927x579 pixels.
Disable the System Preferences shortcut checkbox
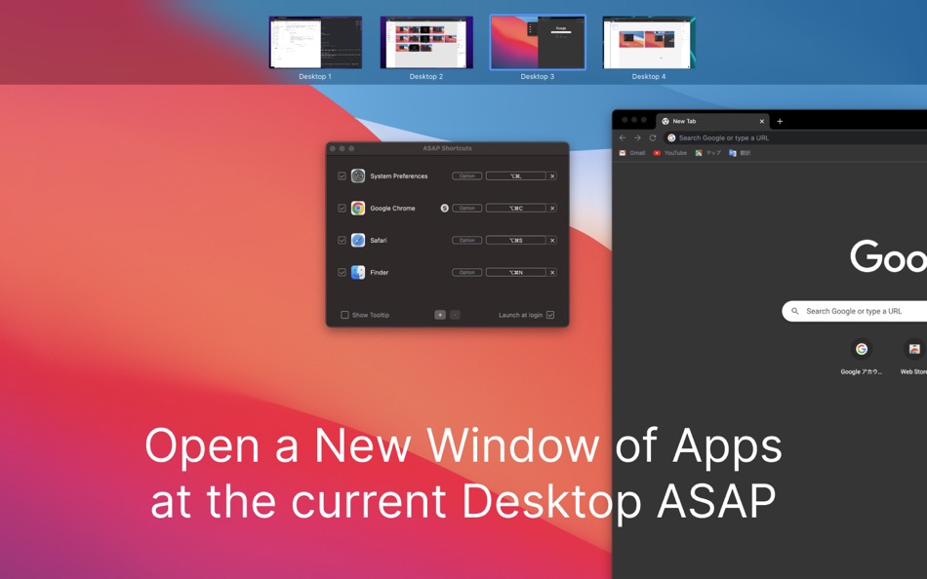(342, 176)
